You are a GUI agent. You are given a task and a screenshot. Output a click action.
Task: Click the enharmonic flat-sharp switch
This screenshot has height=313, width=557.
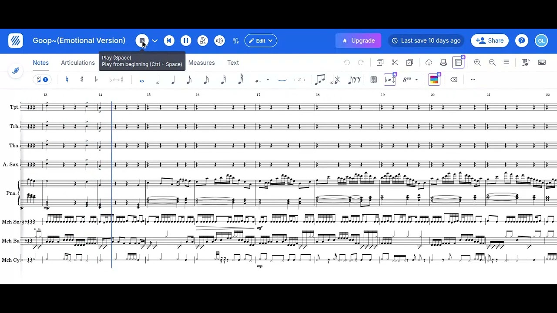pos(116,80)
